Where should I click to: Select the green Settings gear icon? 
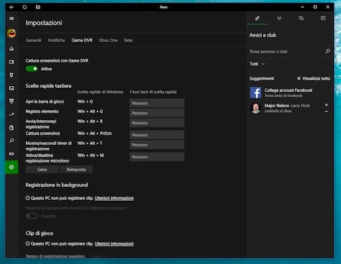coord(12,167)
